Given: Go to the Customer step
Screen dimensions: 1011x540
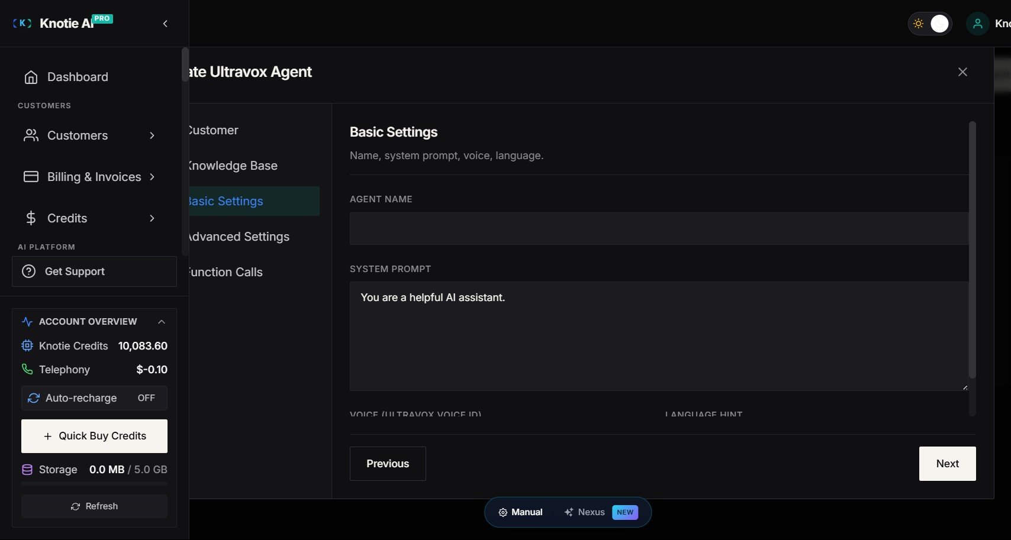Looking at the screenshot, I should click(255, 130).
